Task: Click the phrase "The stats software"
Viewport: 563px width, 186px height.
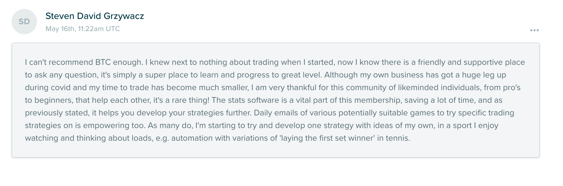Action: (x=245, y=100)
